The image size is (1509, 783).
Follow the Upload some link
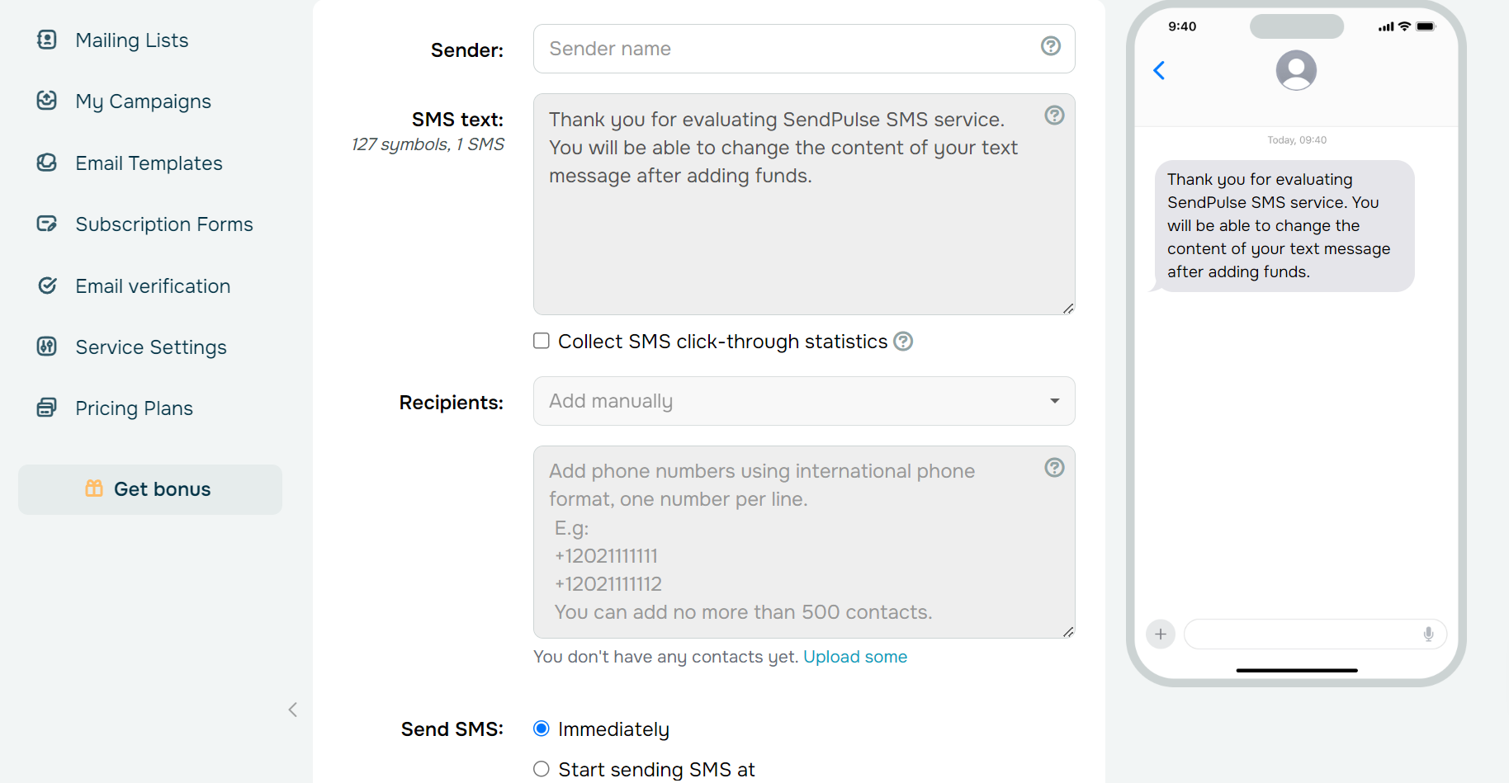pos(854,657)
